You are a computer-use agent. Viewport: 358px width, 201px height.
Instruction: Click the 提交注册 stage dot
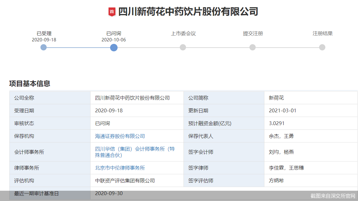(x=252, y=47)
